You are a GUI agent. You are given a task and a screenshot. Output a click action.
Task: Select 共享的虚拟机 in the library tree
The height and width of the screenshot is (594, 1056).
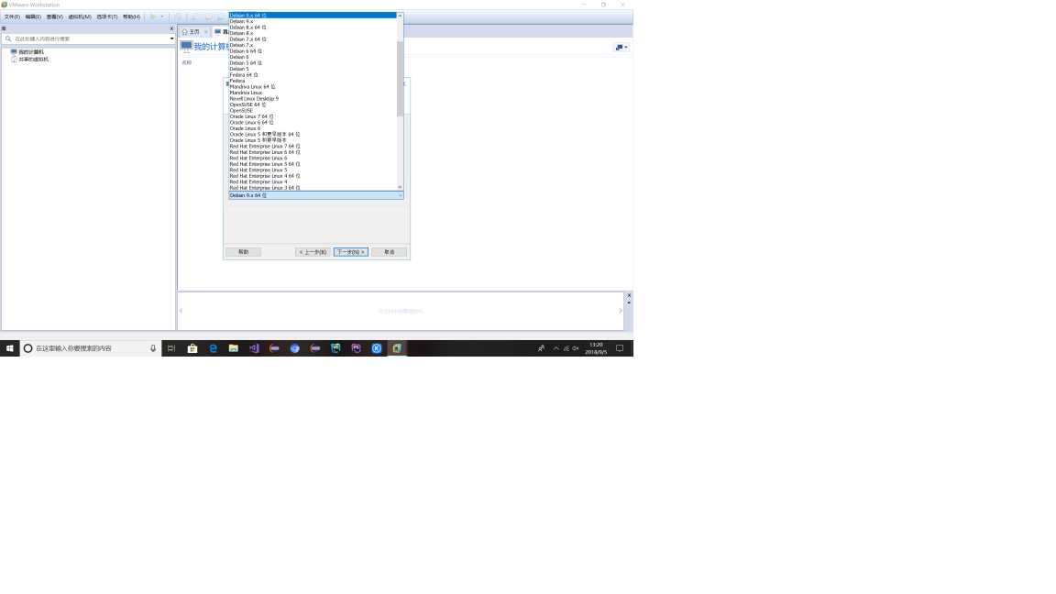[x=34, y=60]
